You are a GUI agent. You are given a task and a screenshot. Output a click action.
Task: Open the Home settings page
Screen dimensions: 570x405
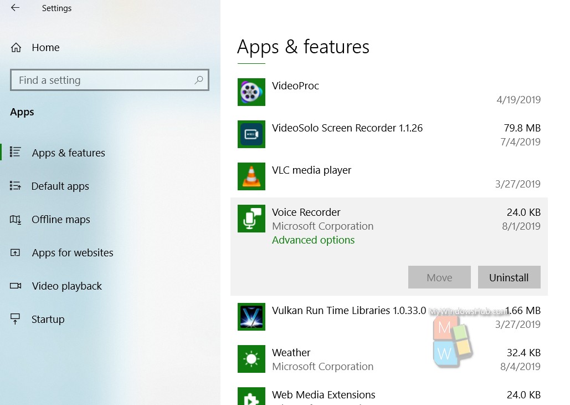(x=45, y=47)
